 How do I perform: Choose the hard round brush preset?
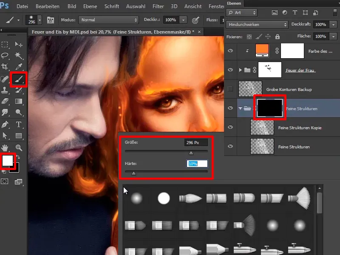pos(164,198)
